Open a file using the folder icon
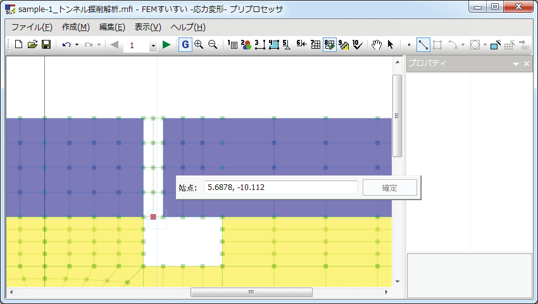Image resolution: width=538 pixels, height=304 pixels. [32, 45]
